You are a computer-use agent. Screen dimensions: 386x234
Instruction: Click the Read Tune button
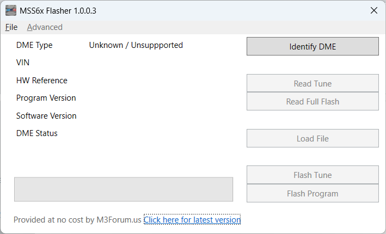(x=313, y=83)
